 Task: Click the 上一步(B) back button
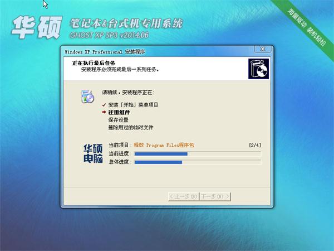(183, 196)
